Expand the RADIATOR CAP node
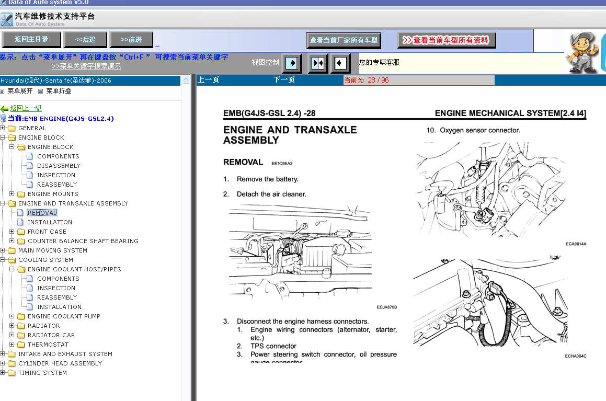Viewport: 606px width, 401px height. click(x=12, y=335)
